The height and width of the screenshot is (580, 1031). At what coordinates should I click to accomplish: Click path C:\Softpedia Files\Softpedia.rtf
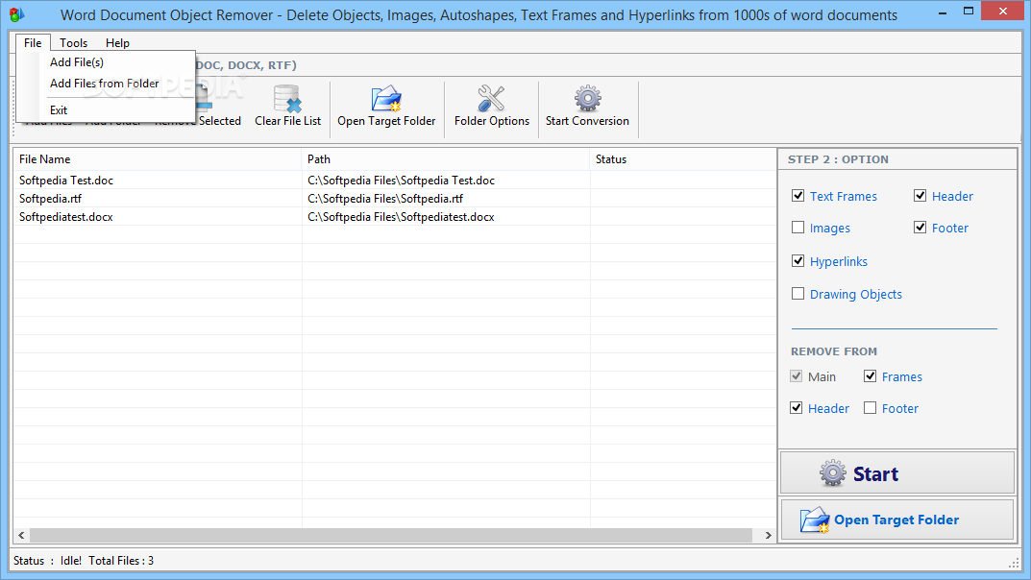click(385, 199)
